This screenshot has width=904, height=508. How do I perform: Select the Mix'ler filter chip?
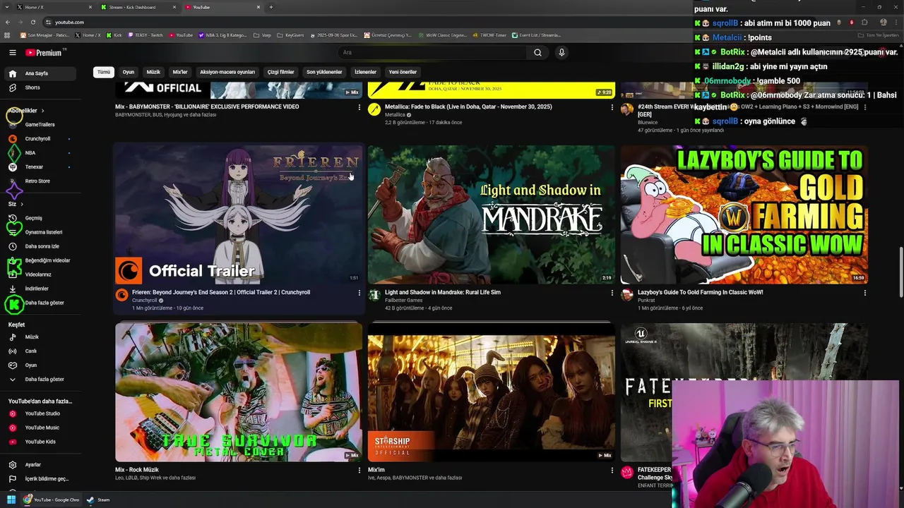180,72
